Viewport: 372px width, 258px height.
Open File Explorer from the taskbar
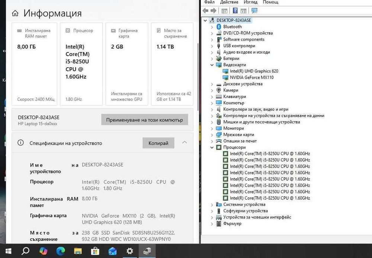(x=78, y=251)
